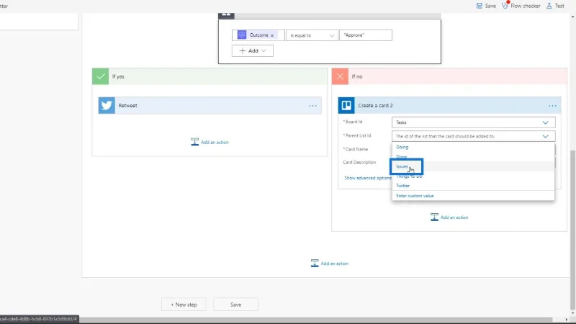The width and height of the screenshot is (576, 324).
Task: Click the If yes branch header
Action: (210, 76)
